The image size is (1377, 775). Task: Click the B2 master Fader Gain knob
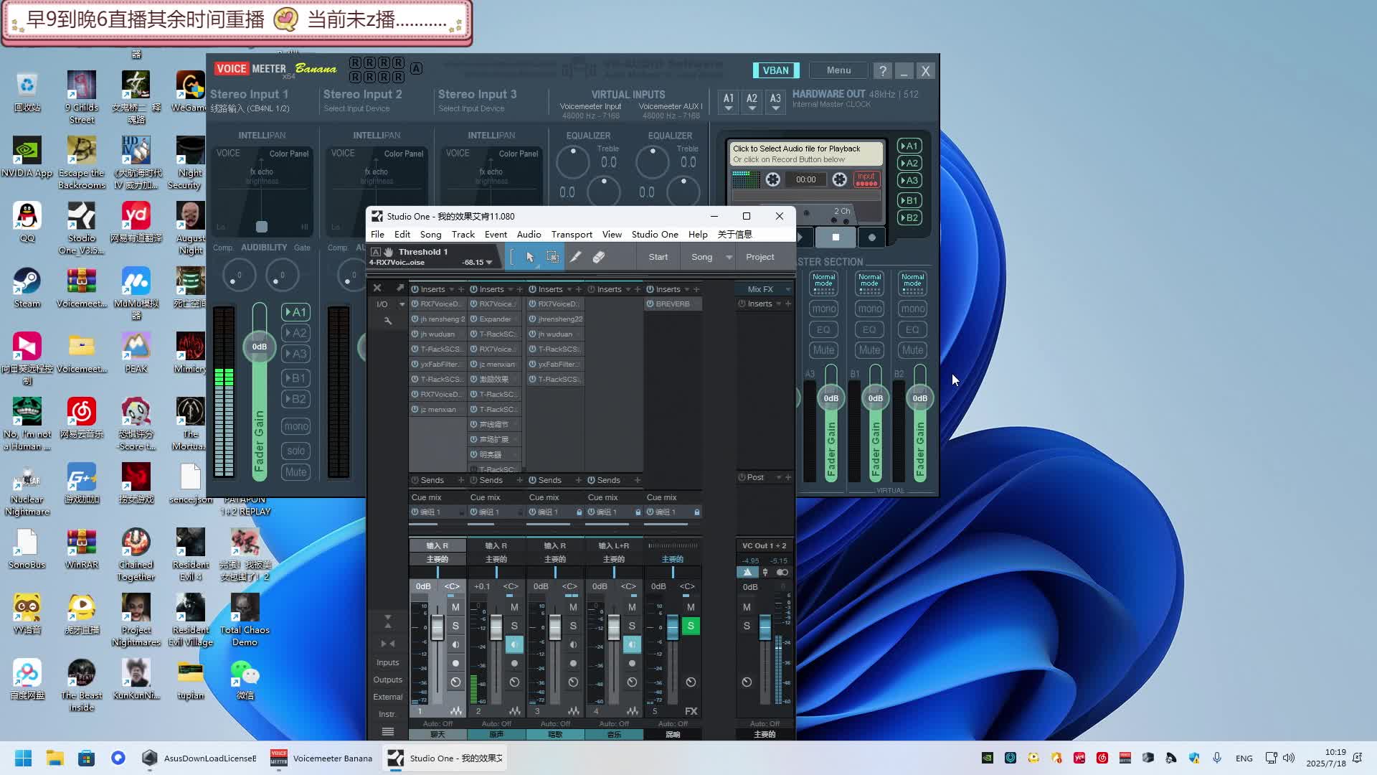point(919,398)
